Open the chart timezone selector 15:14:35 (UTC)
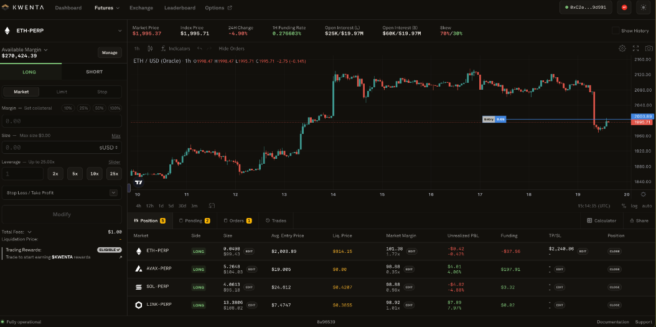Viewport: 656px width, 327px height. 594,206
